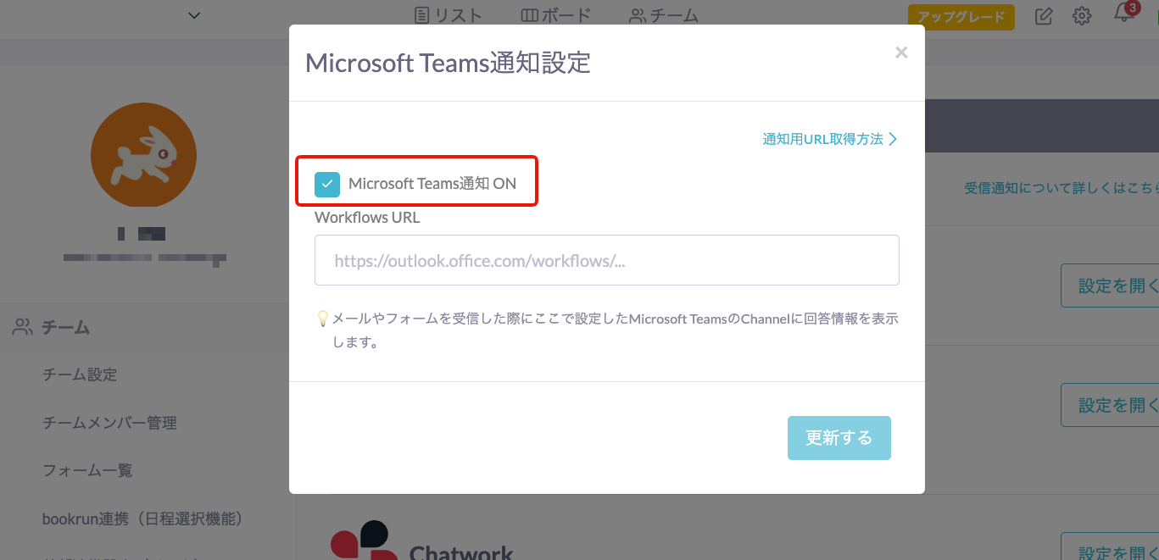Click the チーム tab's people icon
Image resolution: width=1159 pixels, height=560 pixels.
pos(638,15)
